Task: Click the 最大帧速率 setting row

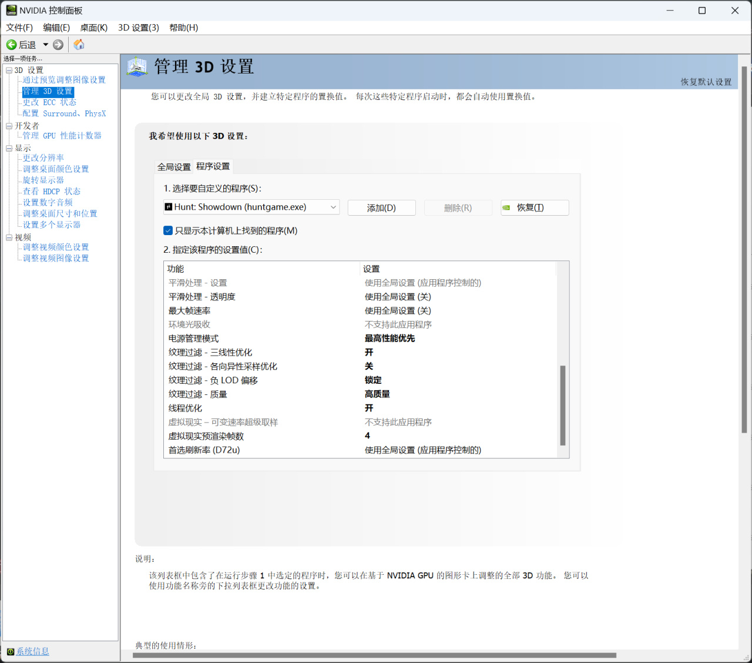Action: 360,311
